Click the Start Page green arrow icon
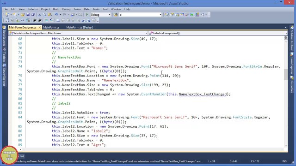The height and width of the screenshot is (166, 296). [192, 14]
